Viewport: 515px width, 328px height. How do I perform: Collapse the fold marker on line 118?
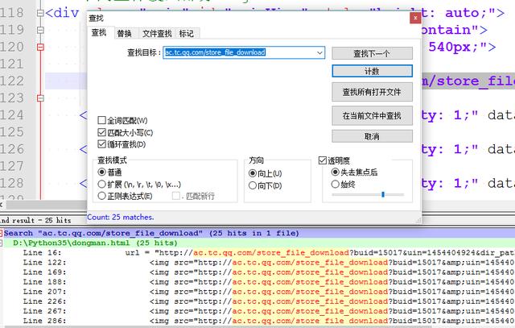(x=39, y=14)
